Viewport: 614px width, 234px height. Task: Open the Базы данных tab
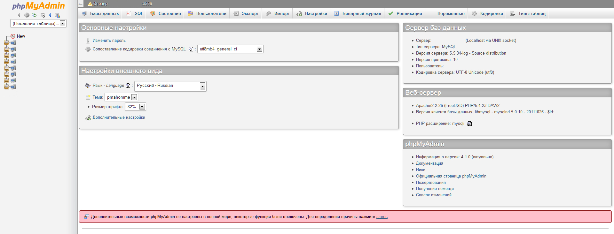(100, 13)
